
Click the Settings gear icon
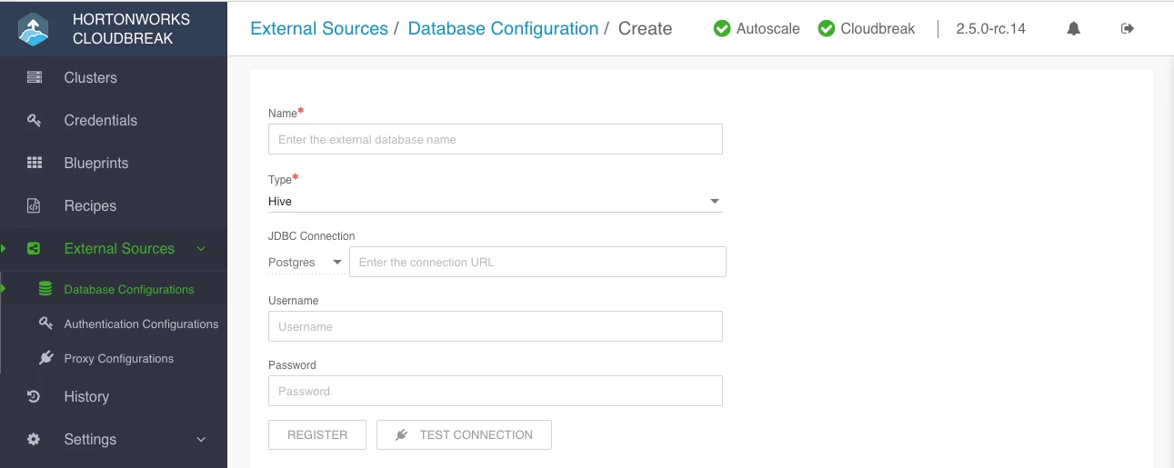[x=34, y=439]
